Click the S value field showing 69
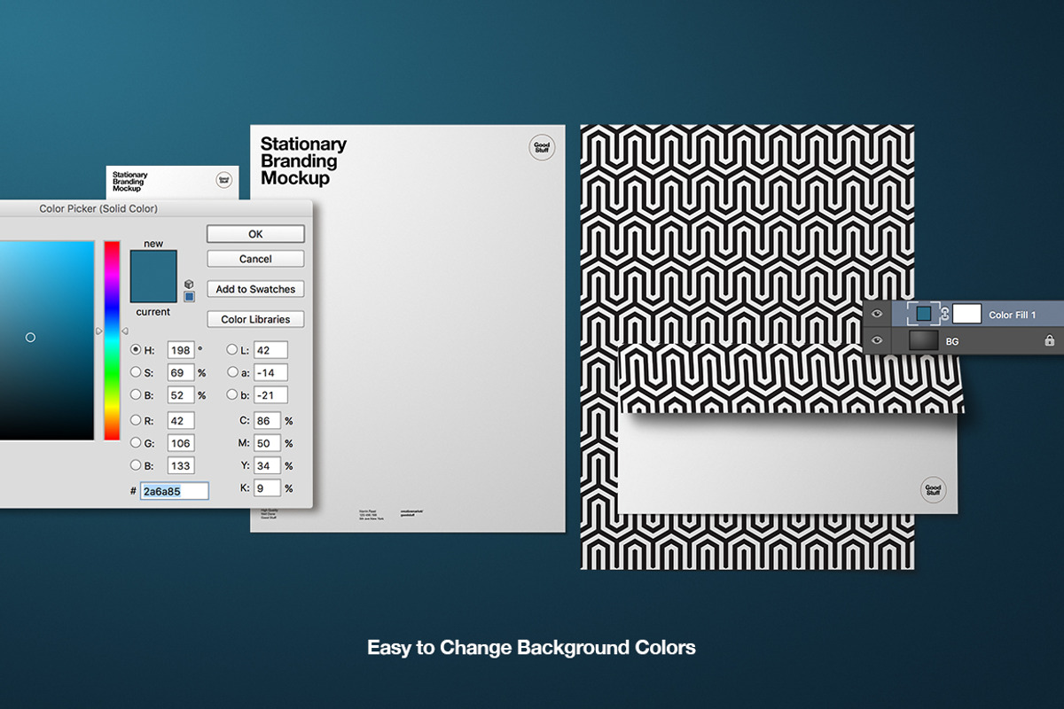 tap(180, 373)
